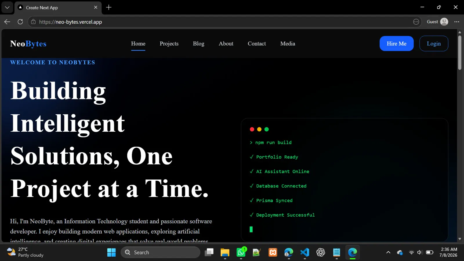Open the Notepad taskbar icon
The height and width of the screenshot is (261, 464).
336,252
